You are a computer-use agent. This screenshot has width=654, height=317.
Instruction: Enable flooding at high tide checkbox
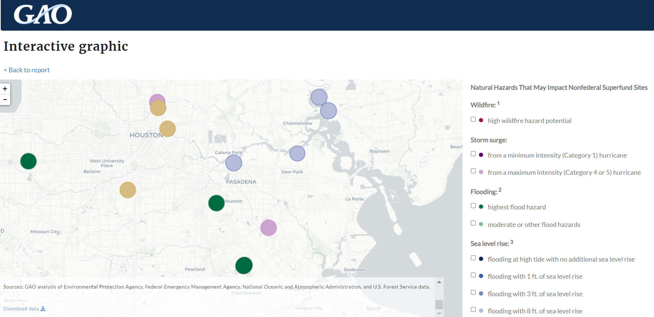coord(473,258)
